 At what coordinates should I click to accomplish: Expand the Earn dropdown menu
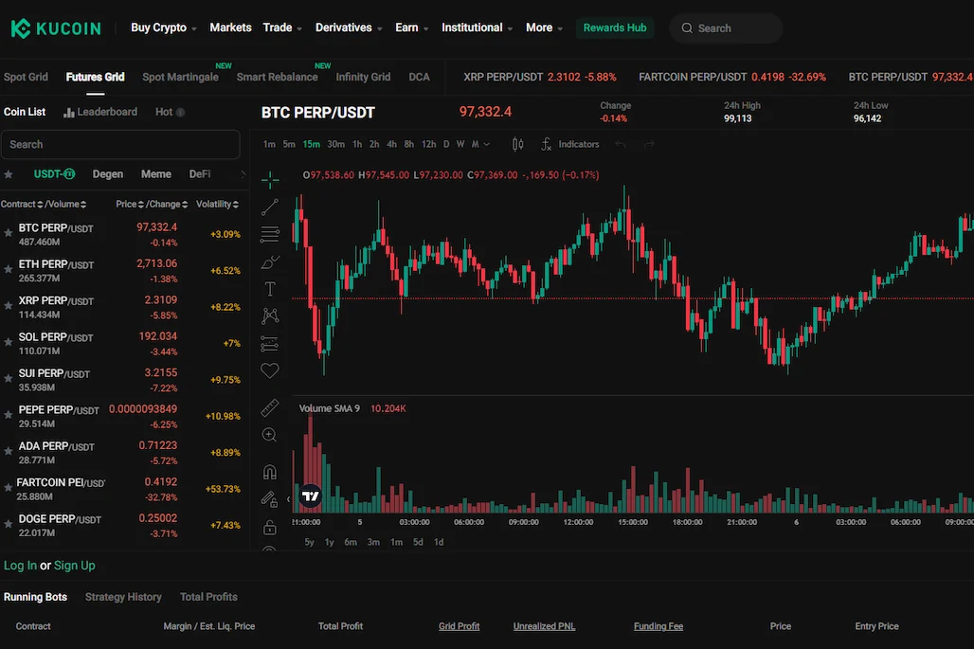coord(412,27)
